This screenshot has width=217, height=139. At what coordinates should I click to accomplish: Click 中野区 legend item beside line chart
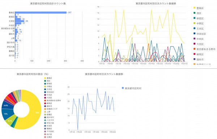click(x=199, y=24)
